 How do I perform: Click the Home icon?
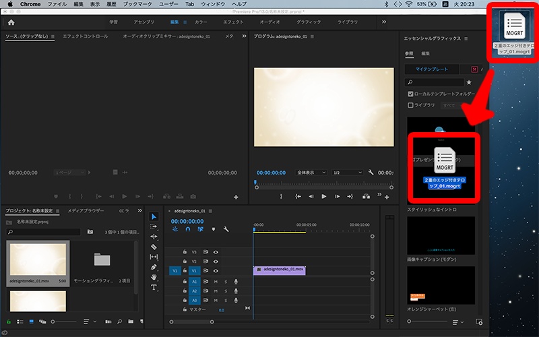click(11, 22)
